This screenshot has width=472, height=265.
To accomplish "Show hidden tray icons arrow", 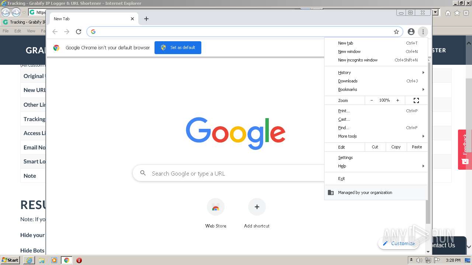I will [411, 260].
